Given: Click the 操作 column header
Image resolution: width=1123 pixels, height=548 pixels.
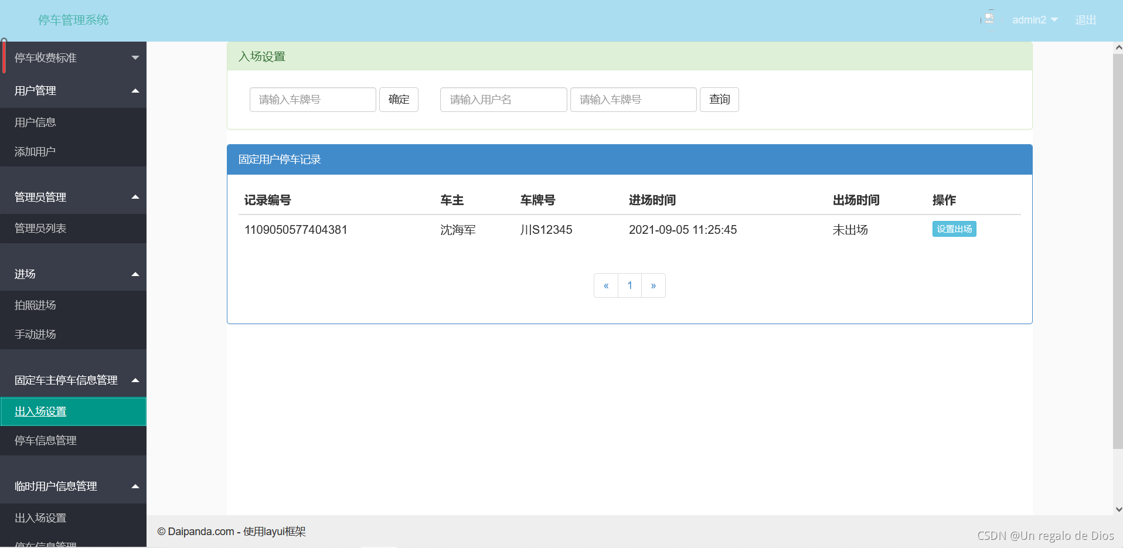Looking at the screenshot, I should tap(944, 200).
